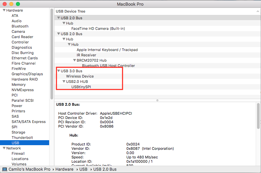The height and width of the screenshot is (173, 261).
Task: Open Diagnostics in the sidebar
Action: pos(22,47)
